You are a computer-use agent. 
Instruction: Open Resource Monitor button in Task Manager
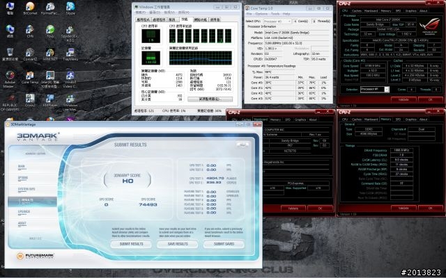[210, 99]
